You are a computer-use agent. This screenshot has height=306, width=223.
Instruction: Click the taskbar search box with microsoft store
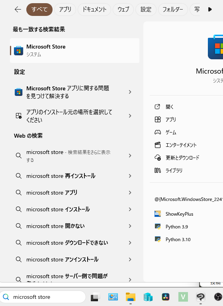(x=43, y=297)
